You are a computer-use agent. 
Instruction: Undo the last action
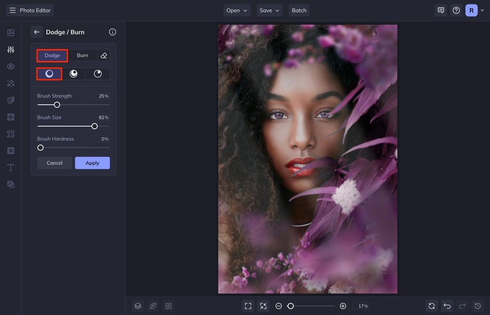(447, 306)
